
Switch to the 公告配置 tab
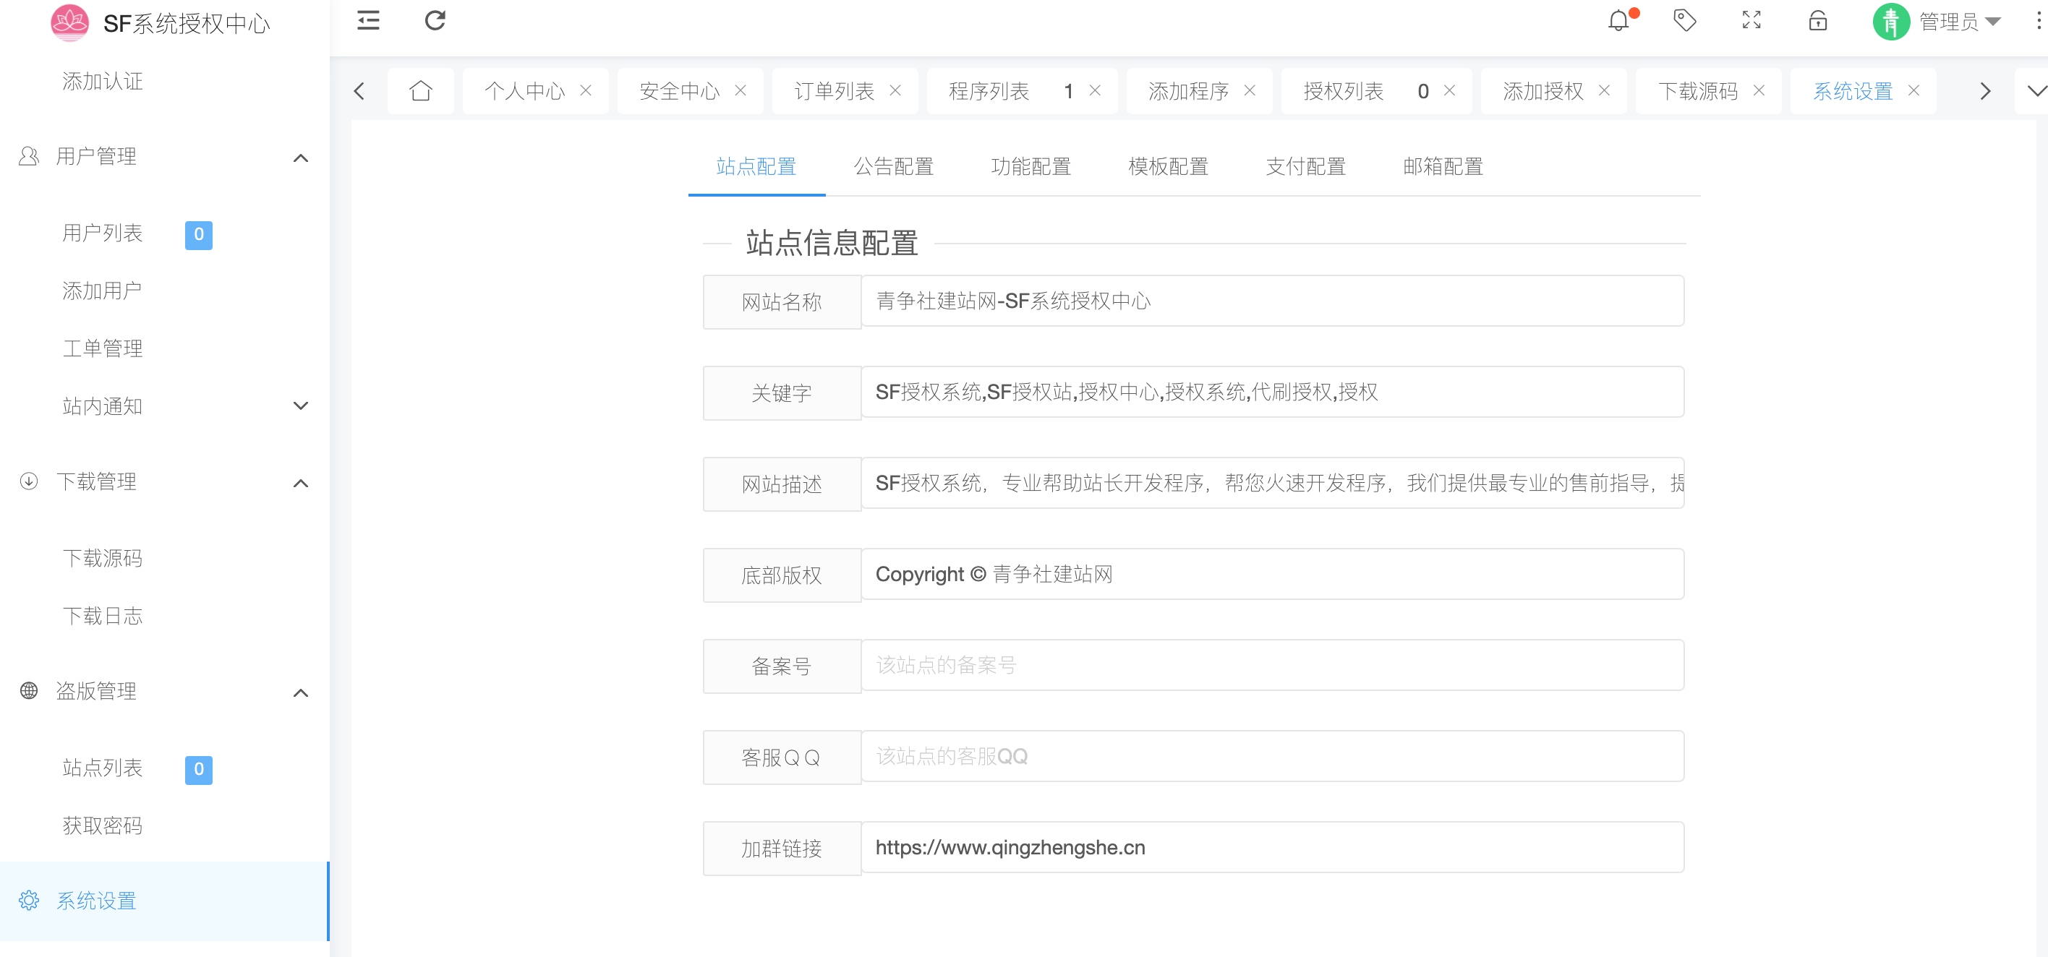894,166
